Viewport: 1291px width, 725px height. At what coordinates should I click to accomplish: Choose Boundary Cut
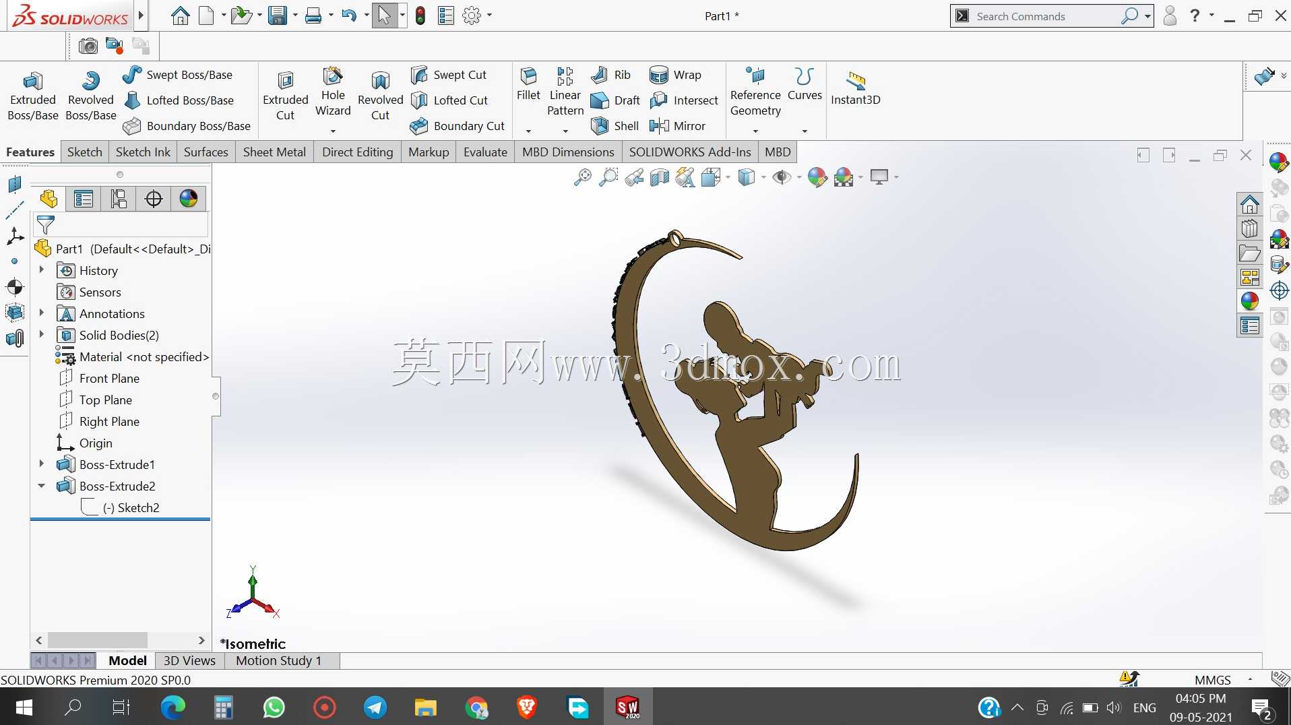(x=458, y=126)
